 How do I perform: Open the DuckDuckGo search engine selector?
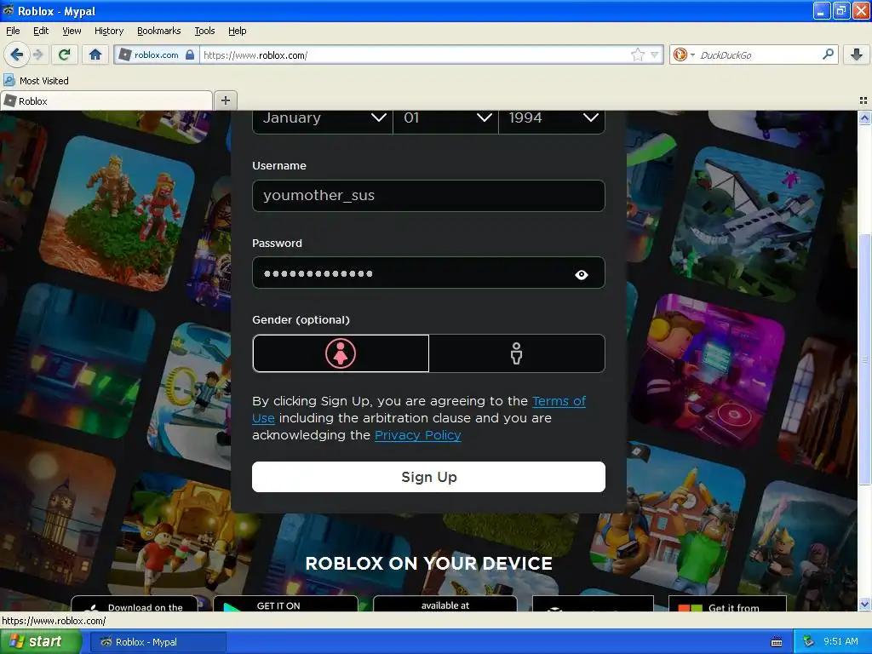pyautogui.click(x=684, y=54)
